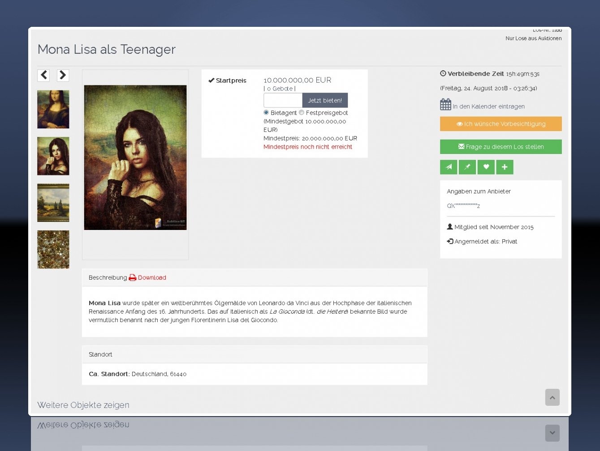Click the Weitere Objekte zeigen heading

83,405
